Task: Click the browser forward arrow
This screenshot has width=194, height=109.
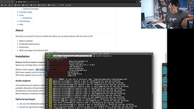Action: 5,2
